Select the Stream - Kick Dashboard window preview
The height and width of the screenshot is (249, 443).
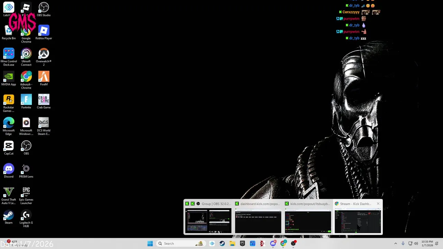tap(358, 217)
